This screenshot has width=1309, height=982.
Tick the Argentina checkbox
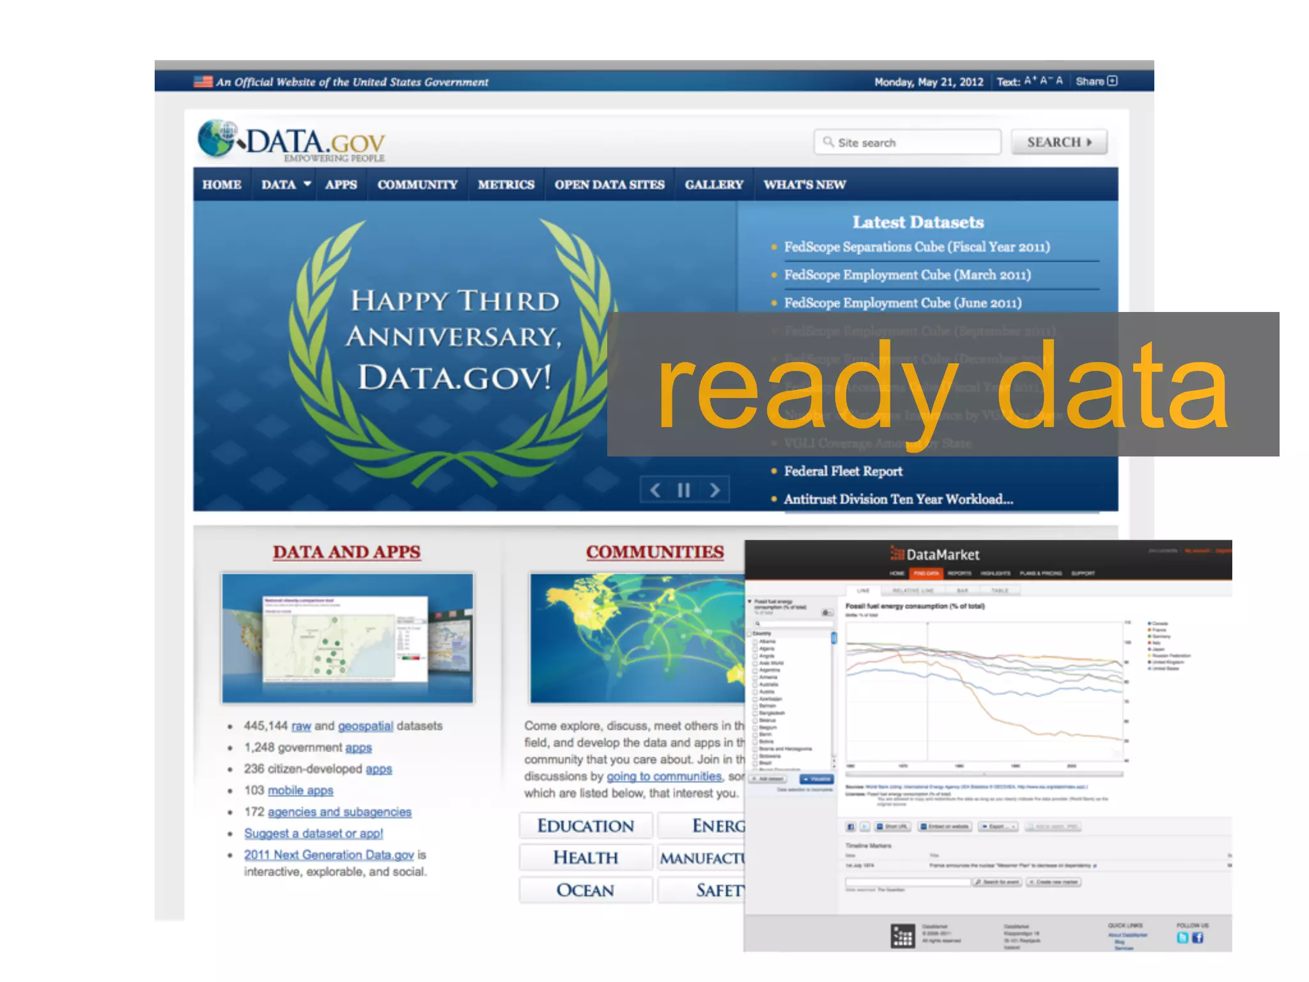(x=755, y=670)
